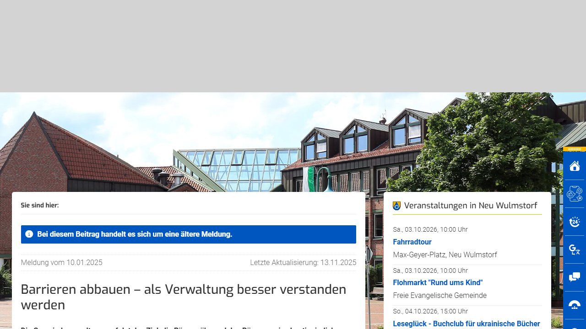This screenshot has height=329, width=586.
Task: Click the Flohmarkt date "Sa., 03.10.2026, 10:00 Uhr"
Action: pyautogui.click(x=430, y=271)
